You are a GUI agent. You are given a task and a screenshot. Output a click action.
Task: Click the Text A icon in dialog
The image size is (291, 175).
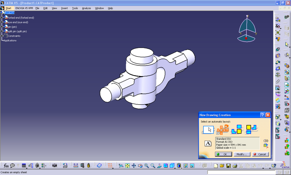pos(208,143)
